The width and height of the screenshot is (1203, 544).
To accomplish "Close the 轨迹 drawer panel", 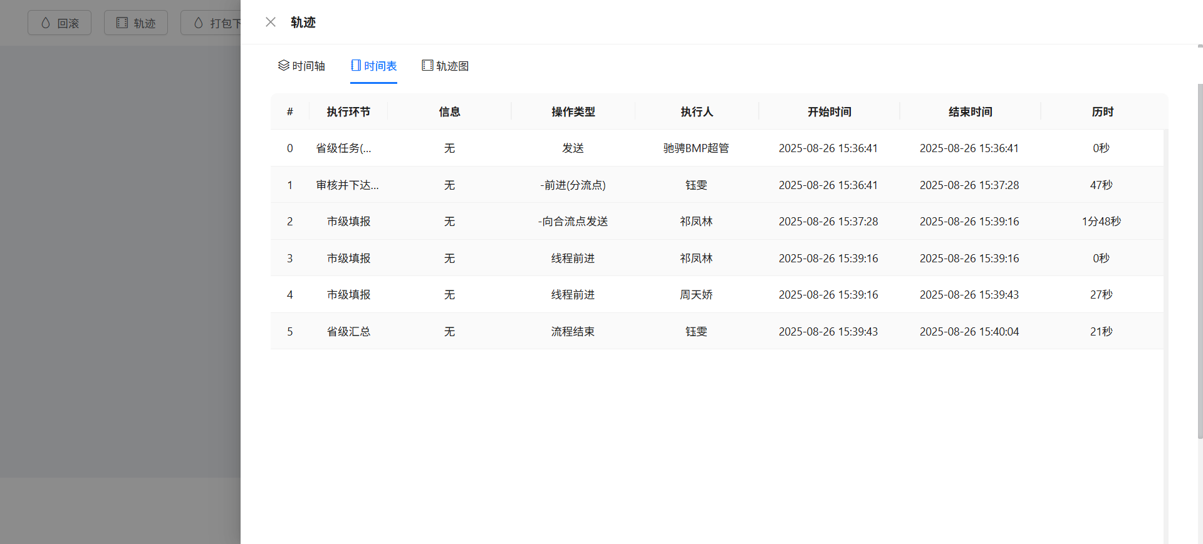I will [x=271, y=23].
